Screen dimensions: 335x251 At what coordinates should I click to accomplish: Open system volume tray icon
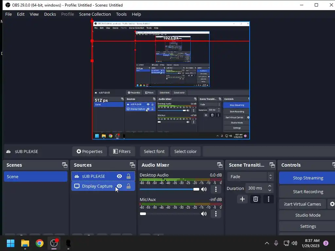click(294, 243)
